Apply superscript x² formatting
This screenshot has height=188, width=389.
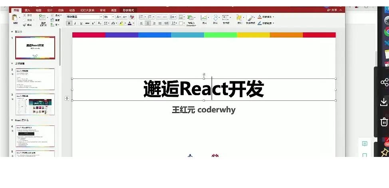click(93, 23)
